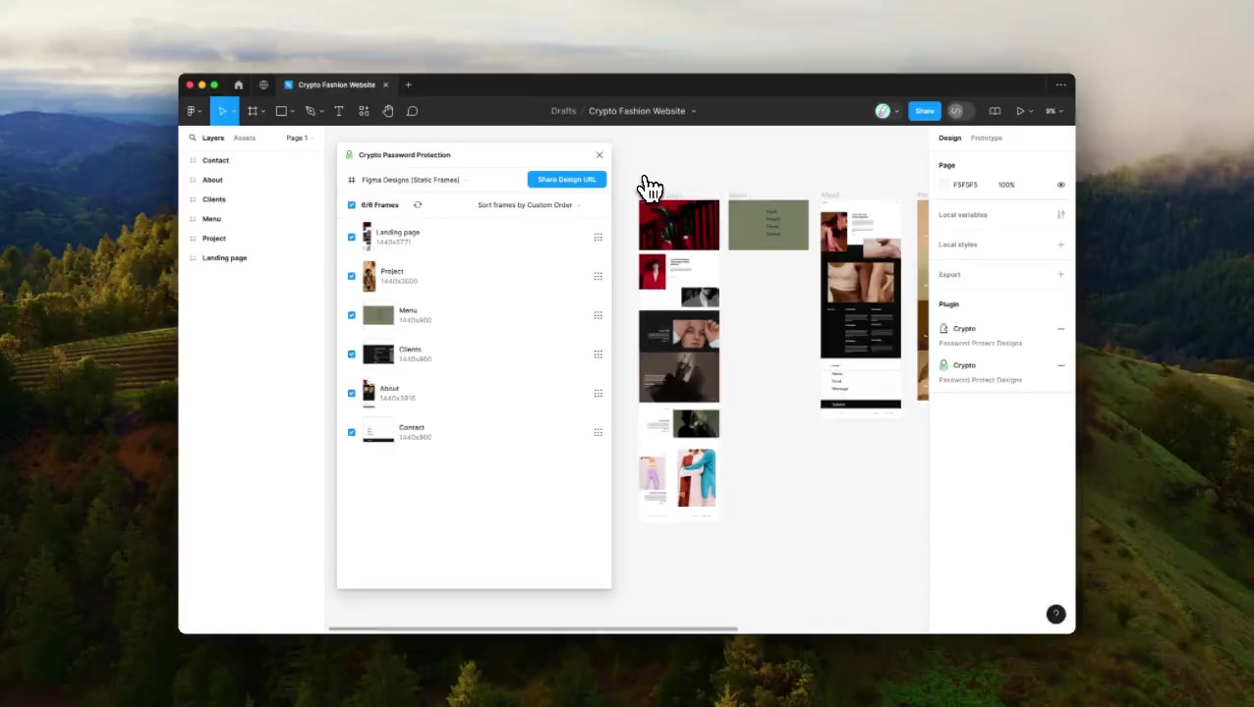Activate the Hand tool

pos(388,111)
